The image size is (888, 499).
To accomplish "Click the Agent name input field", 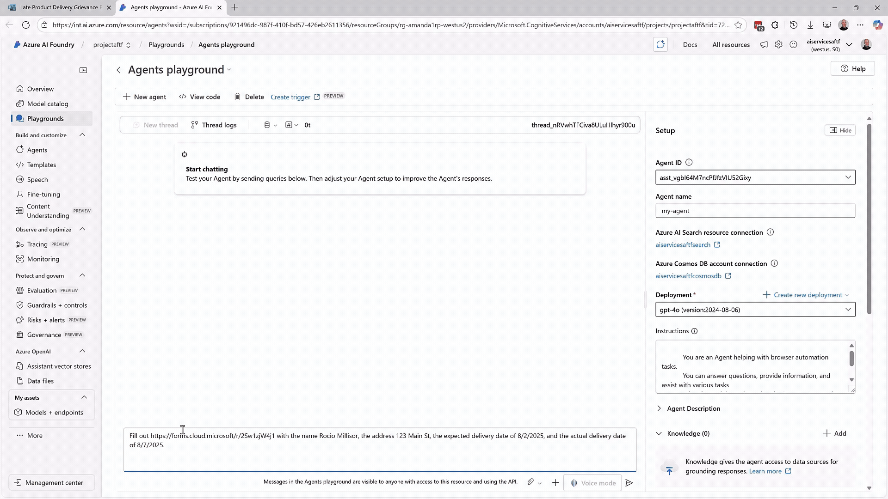I will click(x=755, y=211).
